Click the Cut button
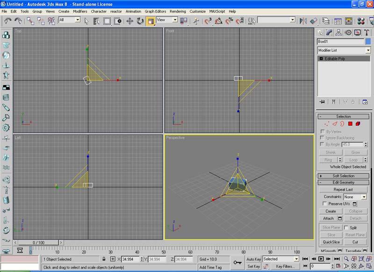This screenshot has height=272, width=374. click(x=355, y=242)
